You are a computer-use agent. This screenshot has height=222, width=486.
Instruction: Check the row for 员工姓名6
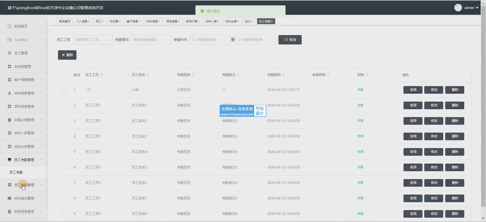pos(63,183)
